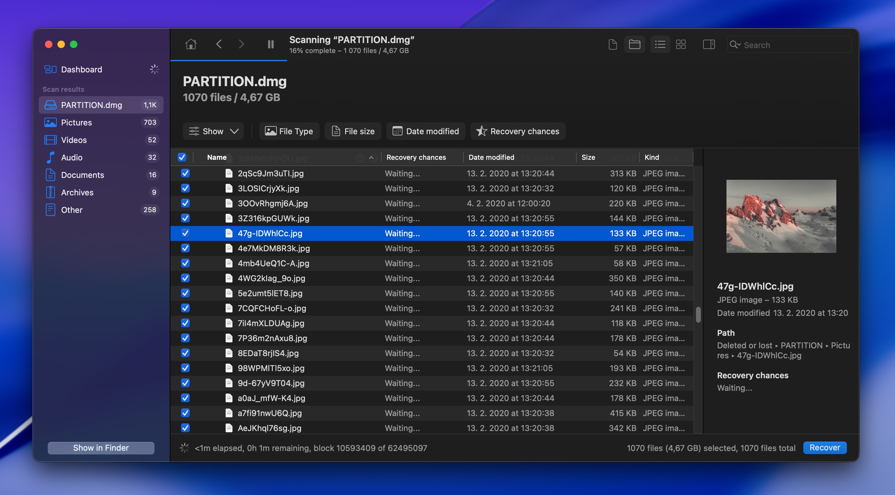The width and height of the screenshot is (895, 495).
Task: Click the Recover button
Action: pyautogui.click(x=825, y=448)
